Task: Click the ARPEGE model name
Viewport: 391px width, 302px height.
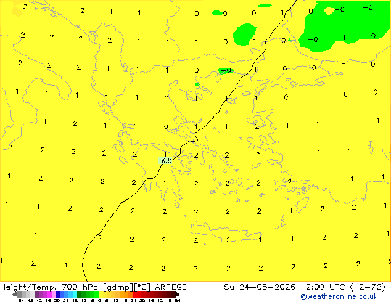Action: (171, 287)
